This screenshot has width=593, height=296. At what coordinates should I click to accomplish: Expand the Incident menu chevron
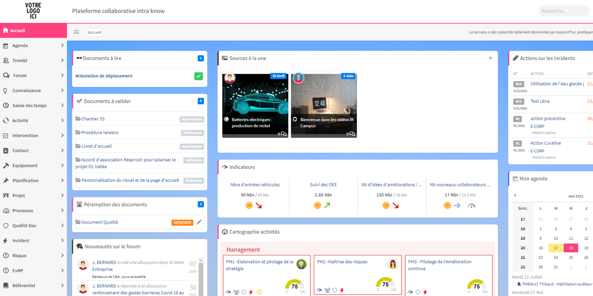(x=62, y=240)
